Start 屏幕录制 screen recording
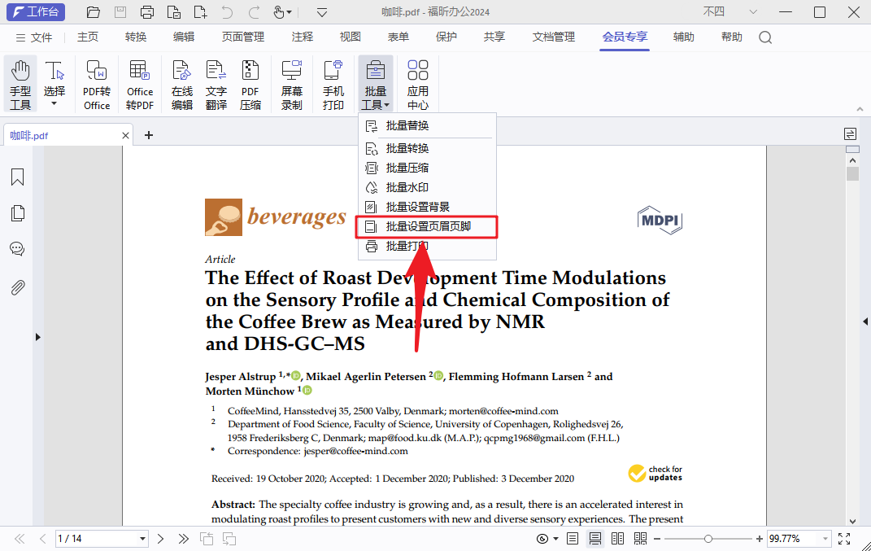Viewport: 871px width, 551px height. [x=291, y=85]
